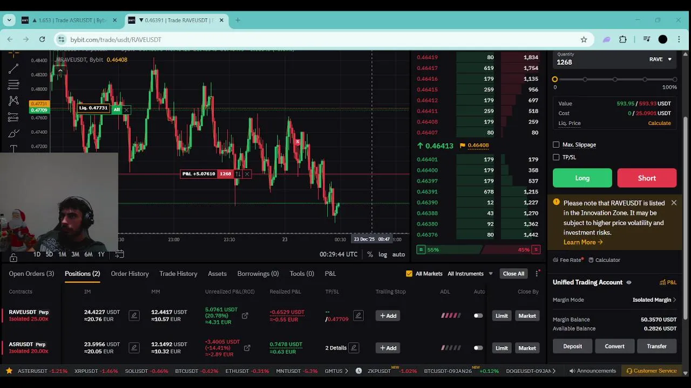Click the chart date range calendar icon
The height and width of the screenshot is (388, 691).
[119, 254]
